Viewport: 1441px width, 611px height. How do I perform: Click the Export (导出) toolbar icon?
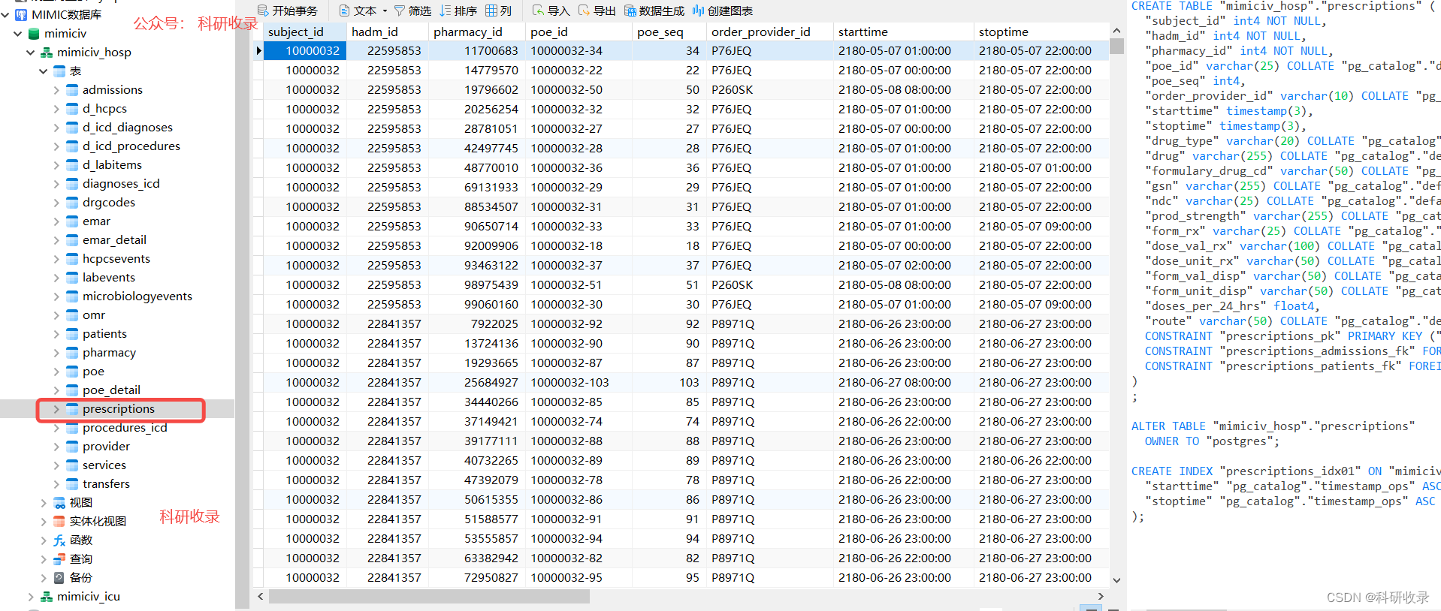[x=584, y=11]
